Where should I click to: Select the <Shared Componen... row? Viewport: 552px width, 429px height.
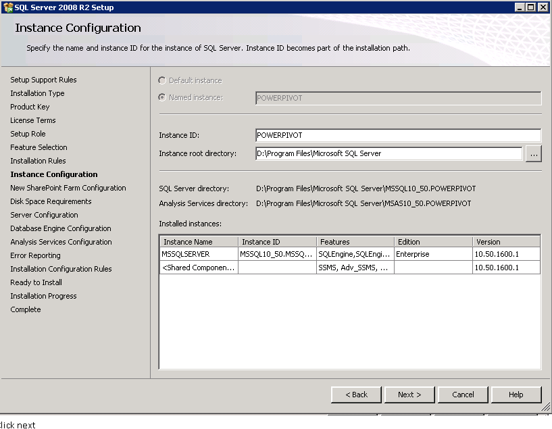[x=350, y=268]
